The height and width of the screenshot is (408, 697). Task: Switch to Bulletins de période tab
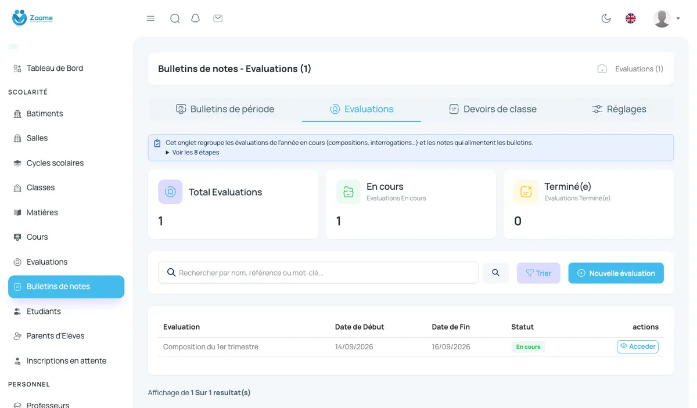tap(225, 109)
